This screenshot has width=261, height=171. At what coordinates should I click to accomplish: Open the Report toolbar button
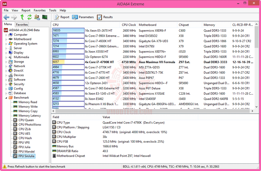61,17
